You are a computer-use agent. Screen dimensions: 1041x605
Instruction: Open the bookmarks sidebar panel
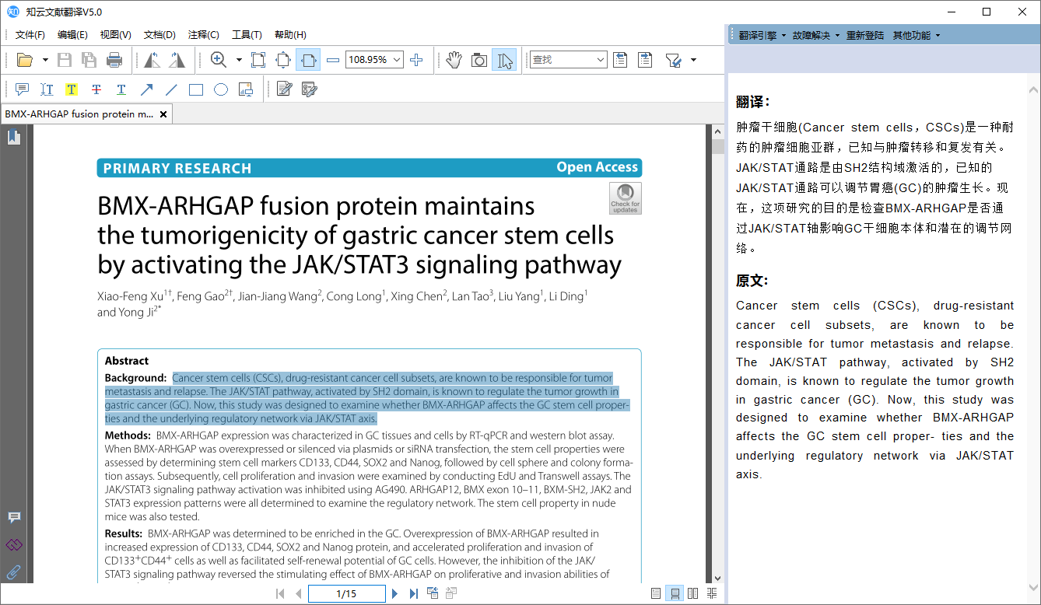point(14,138)
